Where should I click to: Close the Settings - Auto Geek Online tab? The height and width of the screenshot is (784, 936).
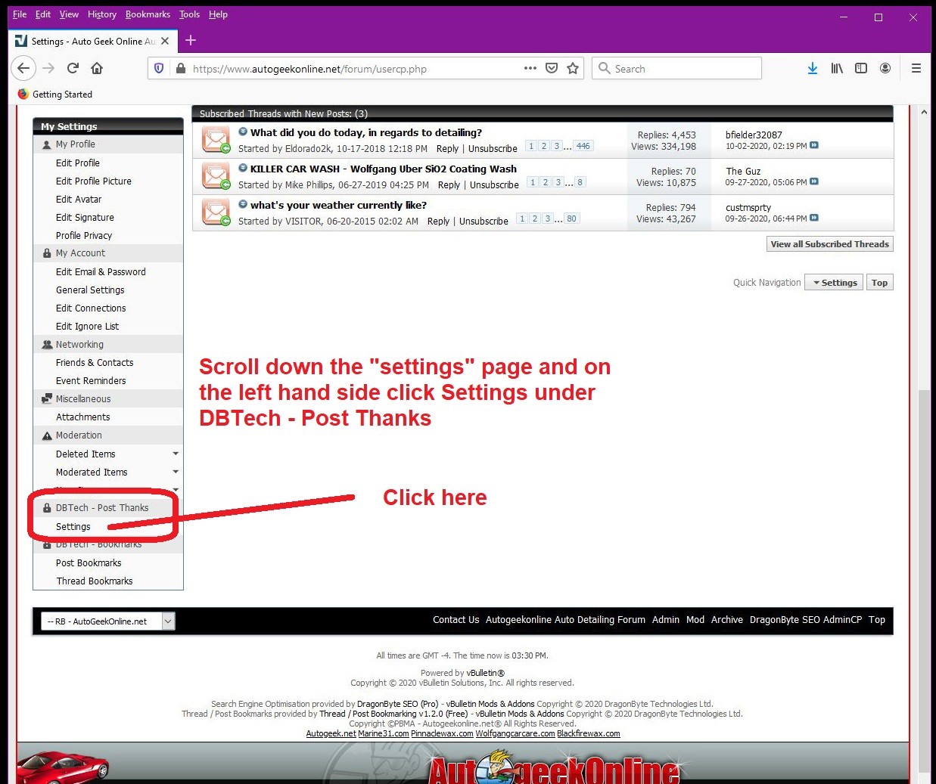point(165,41)
